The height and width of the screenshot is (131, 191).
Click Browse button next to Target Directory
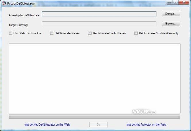pos(171,23)
